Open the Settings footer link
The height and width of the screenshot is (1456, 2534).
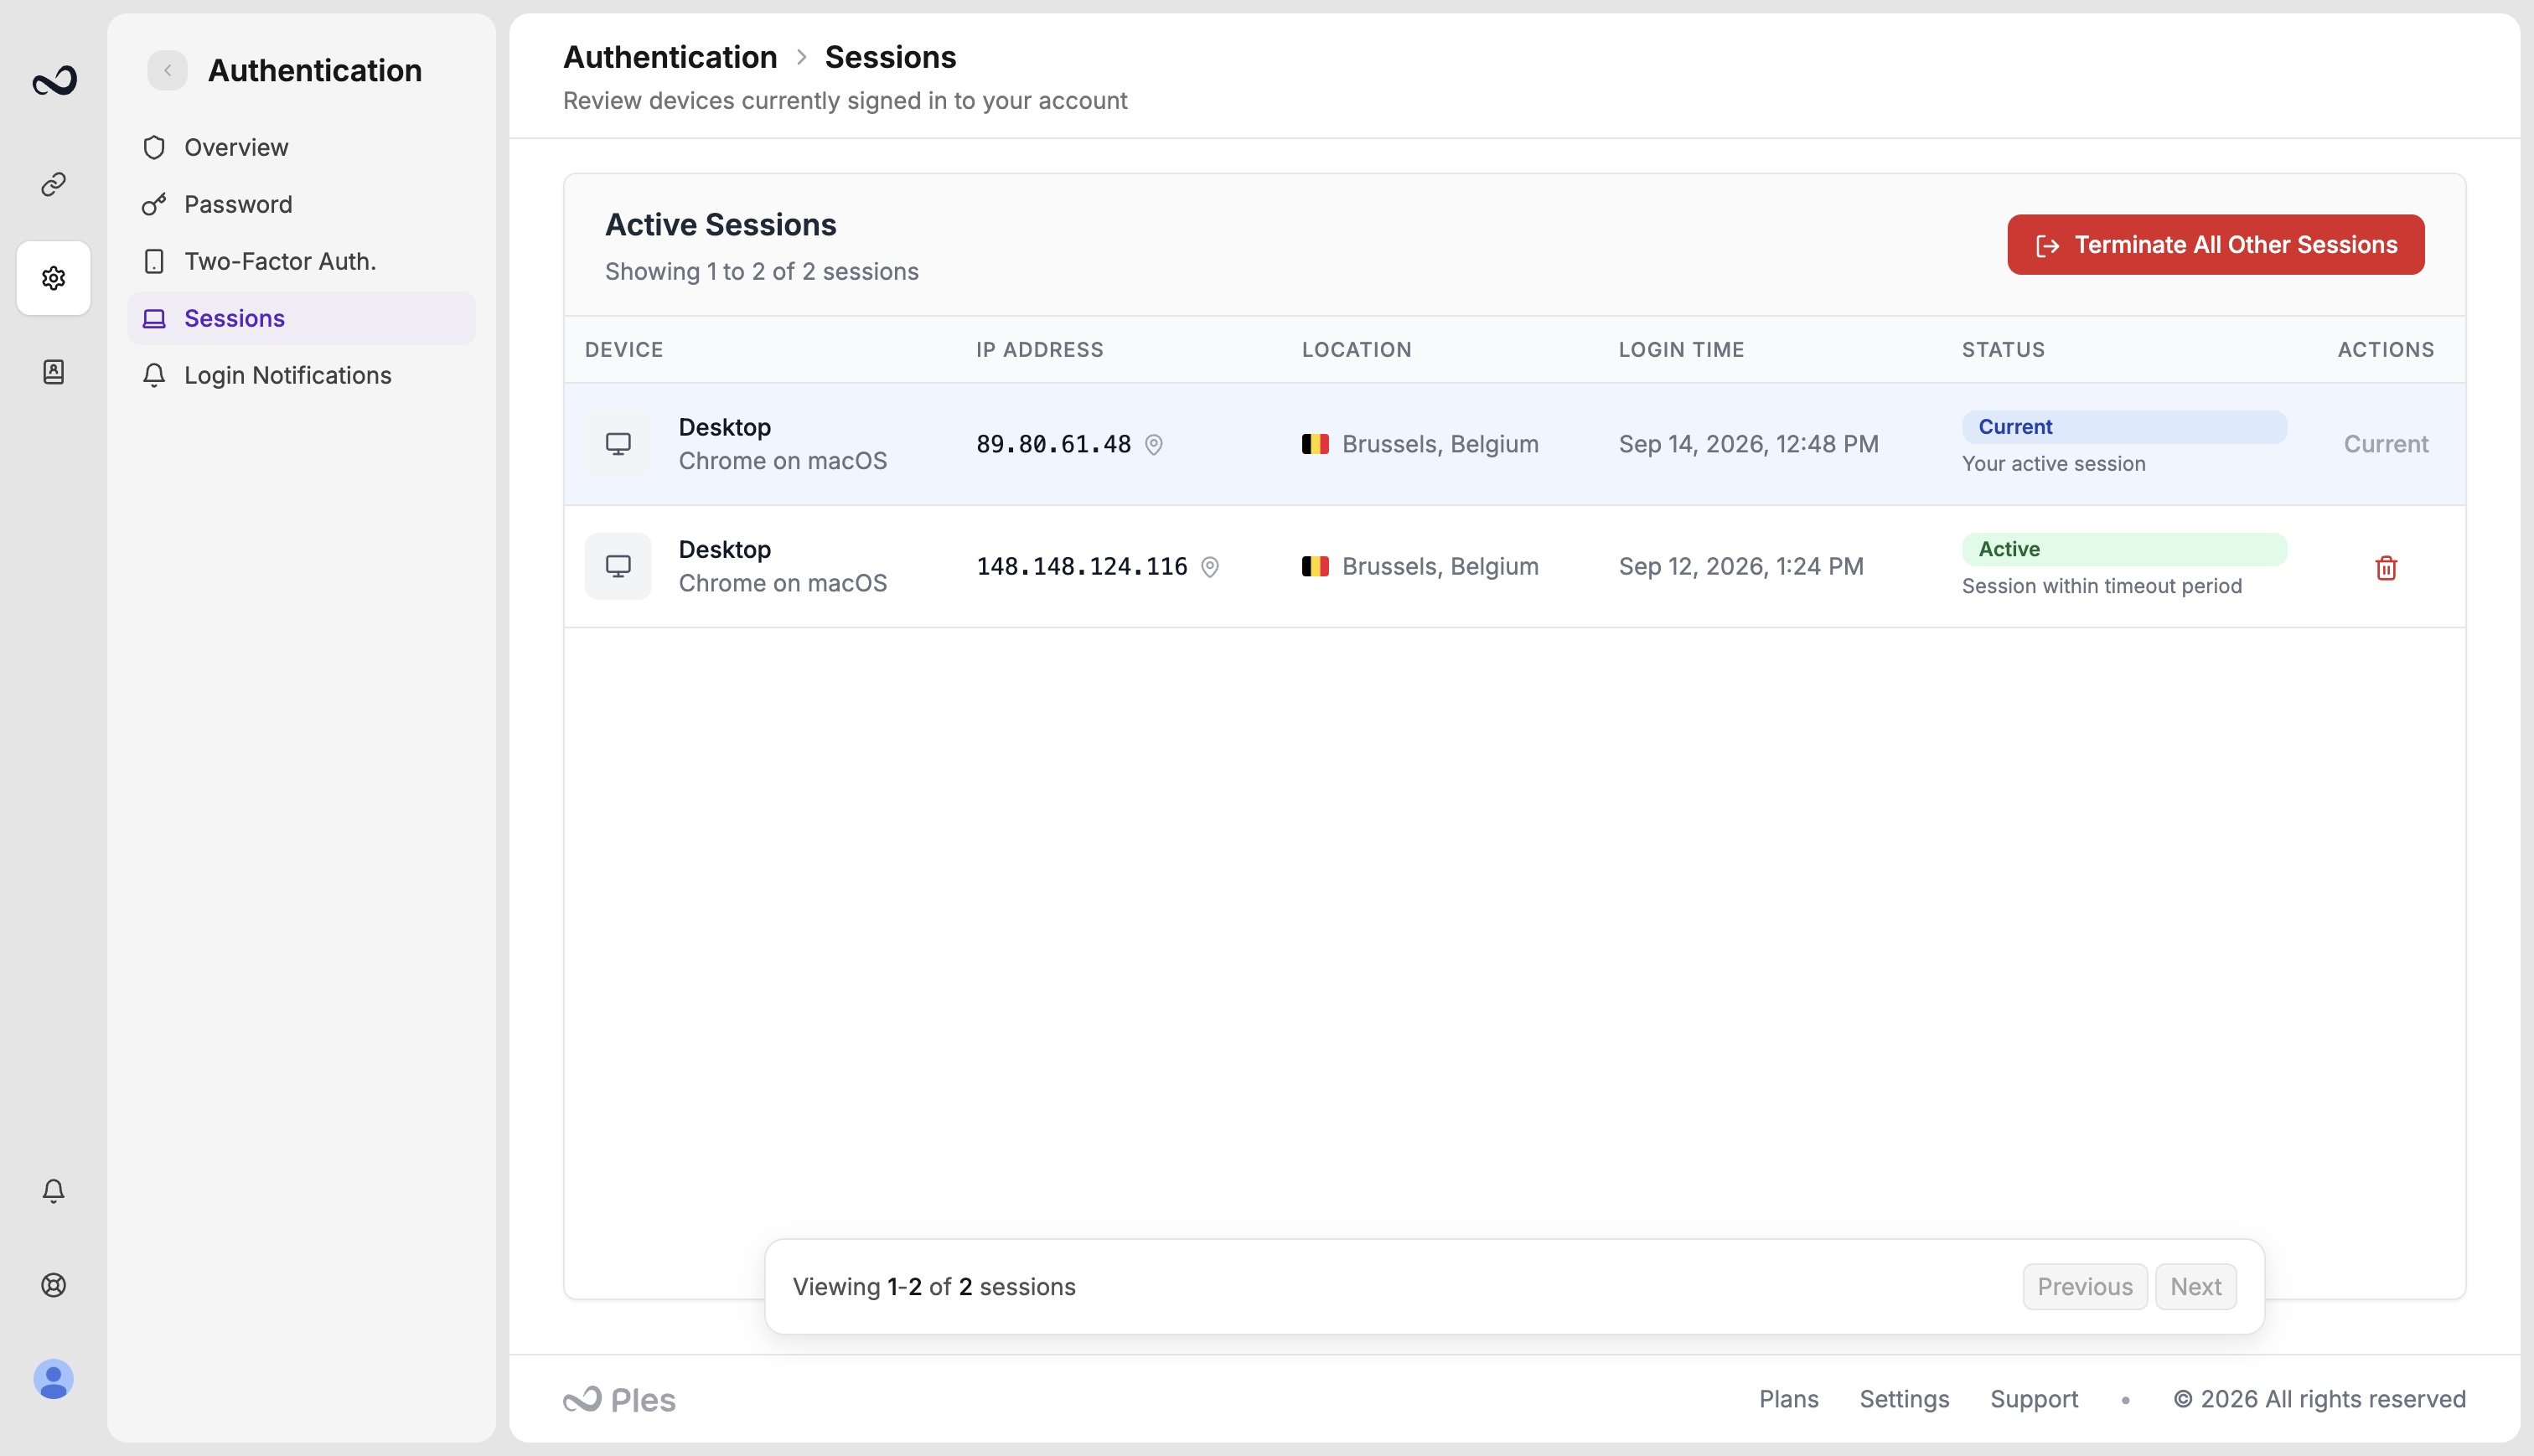pos(1903,1399)
